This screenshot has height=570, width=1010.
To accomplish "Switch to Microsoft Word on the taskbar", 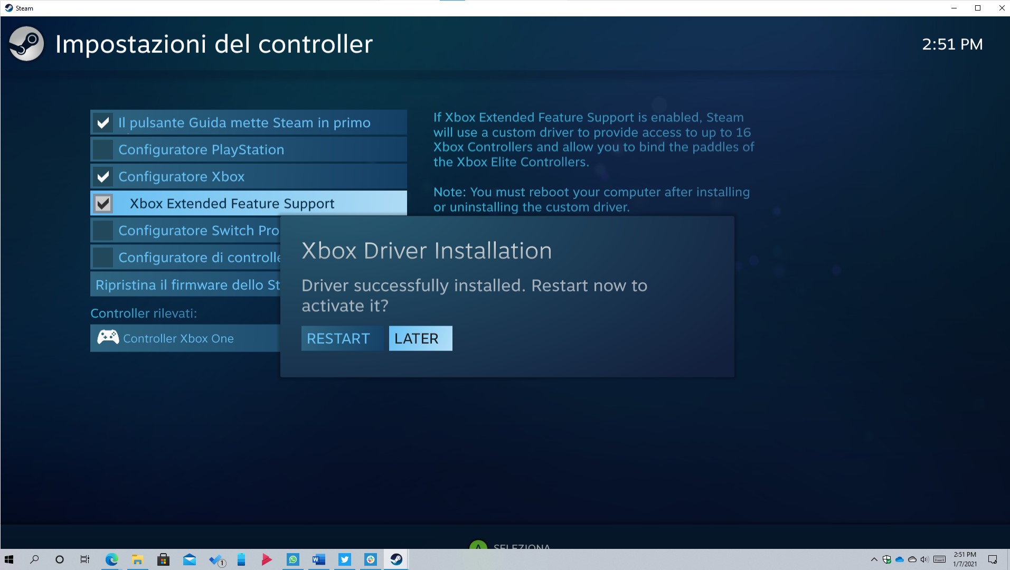I will pyautogui.click(x=318, y=559).
